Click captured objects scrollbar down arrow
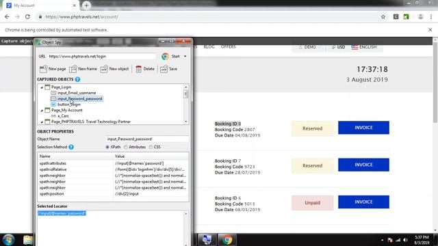438x246 pixels. coord(185,122)
